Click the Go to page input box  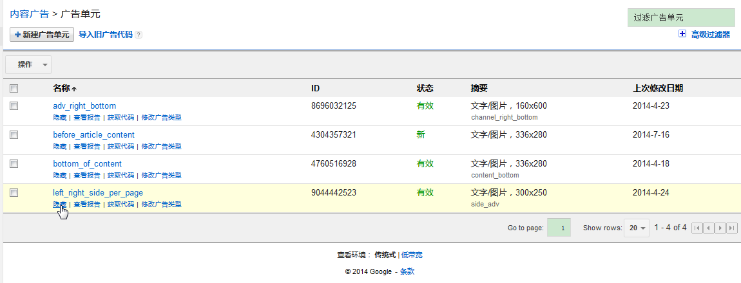(559, 228)
